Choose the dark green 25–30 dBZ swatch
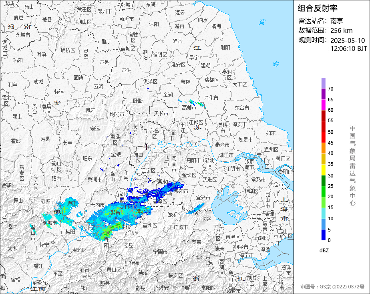Image resolution: width=370 pixels, height=294 pixels. coord(323,181)
